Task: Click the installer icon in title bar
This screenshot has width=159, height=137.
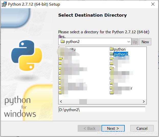Action: click(x=4, y=4)
